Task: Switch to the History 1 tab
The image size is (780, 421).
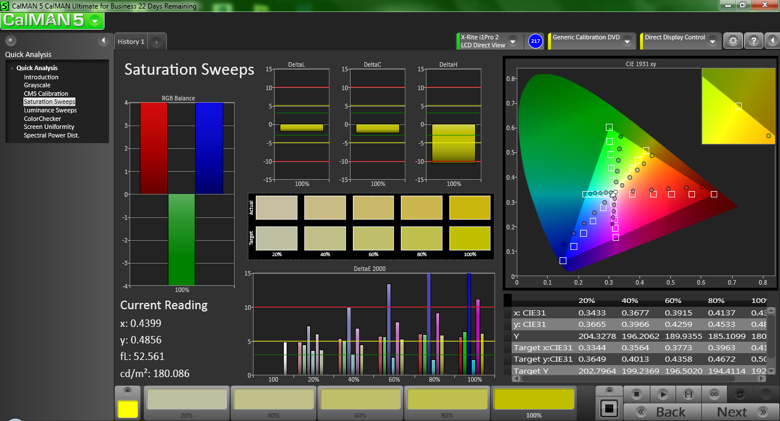Action: [x=131, y=42]
